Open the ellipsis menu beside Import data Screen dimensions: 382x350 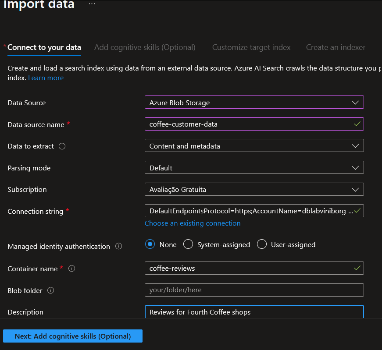pyautogui.click(x=92, y=4)
